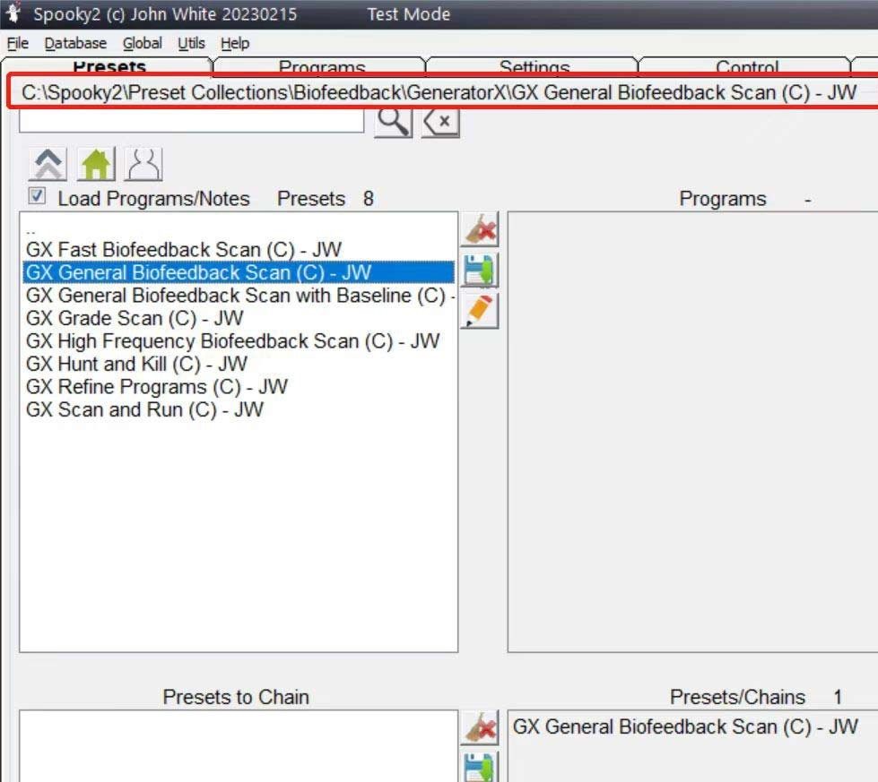Open the green Home folder icon

[x=96, y=164]
